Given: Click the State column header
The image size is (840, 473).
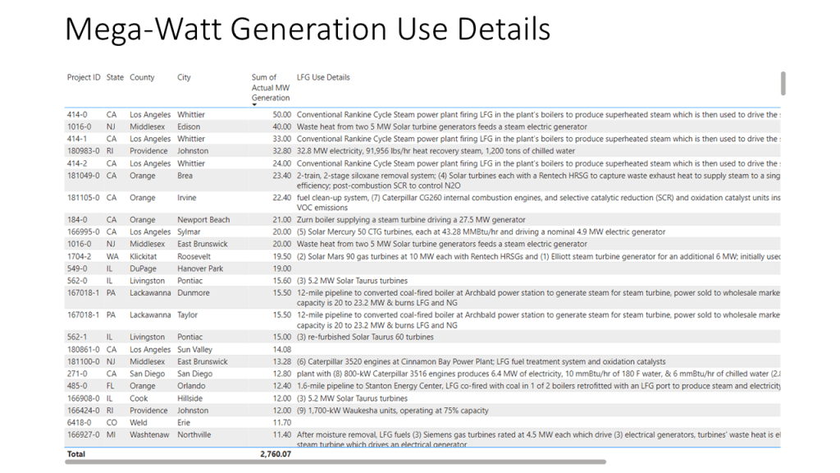Looking at the screenshot, I should pos(115,77).
